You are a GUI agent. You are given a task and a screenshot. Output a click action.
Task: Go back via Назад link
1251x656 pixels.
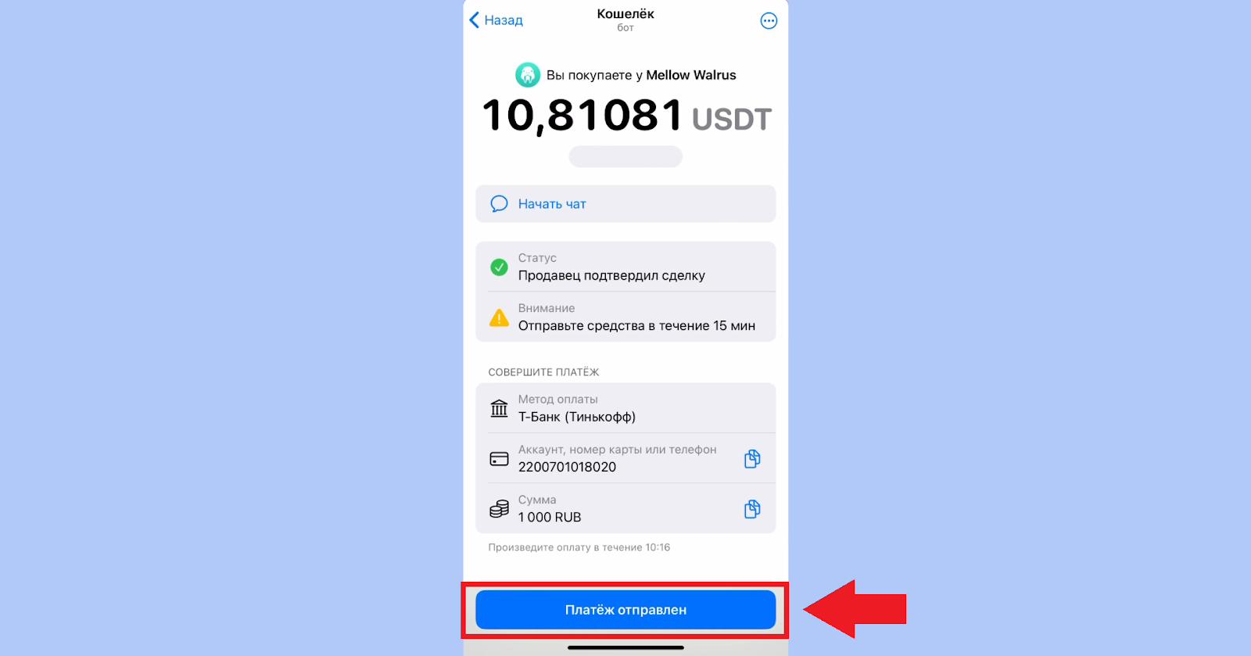click(x=504, y=20)
